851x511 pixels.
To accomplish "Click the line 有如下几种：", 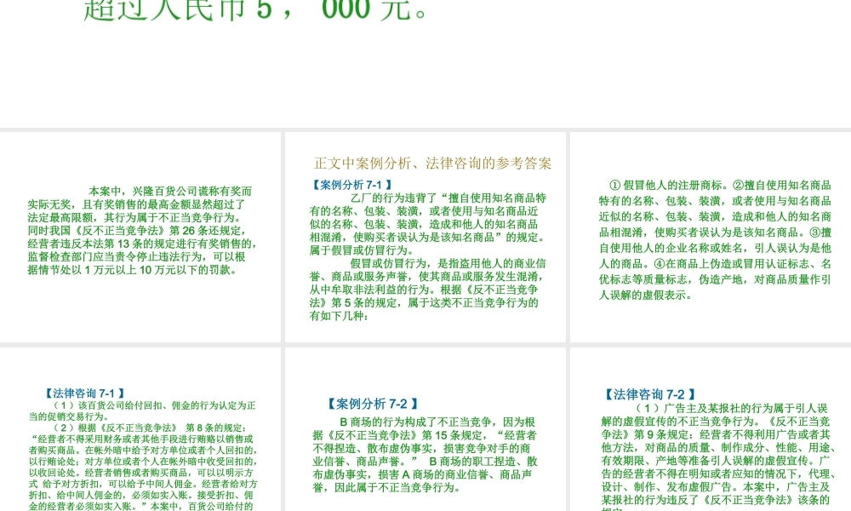I will tap(340, 315).
